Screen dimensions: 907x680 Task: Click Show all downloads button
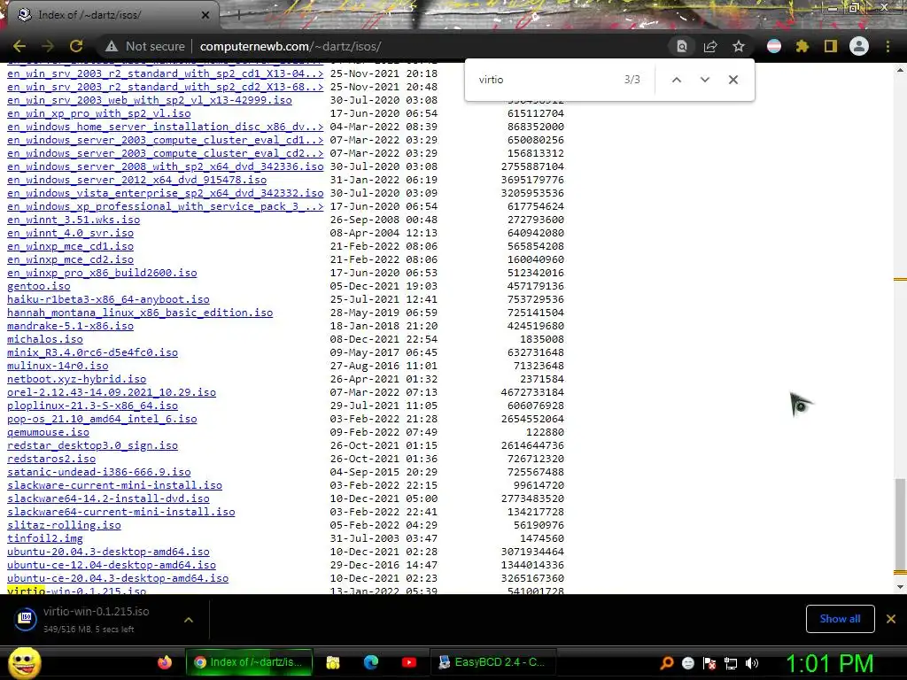coord(840,619)
